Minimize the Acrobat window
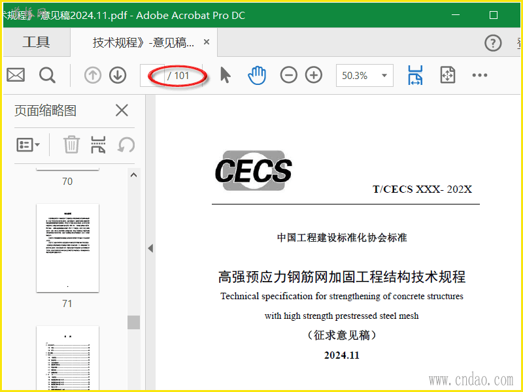The height and width of the screenshot is (392, 523). [x=456, y=15]
